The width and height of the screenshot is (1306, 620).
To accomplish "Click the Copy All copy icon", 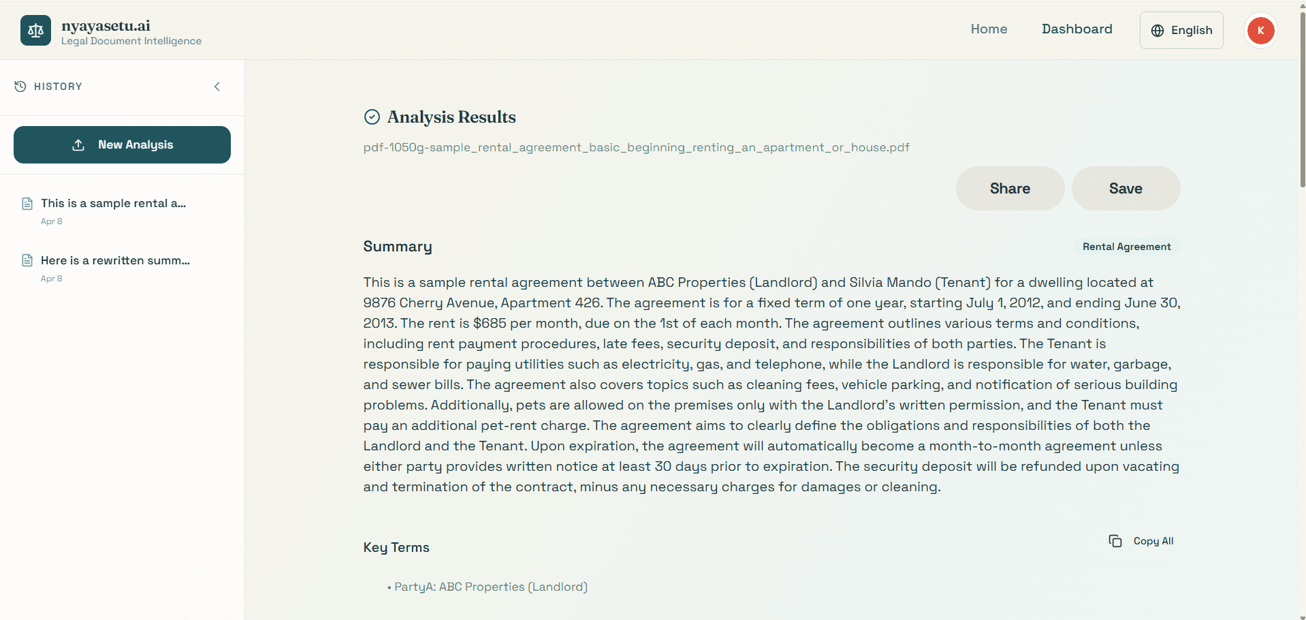I will (x=1115, y=541).
